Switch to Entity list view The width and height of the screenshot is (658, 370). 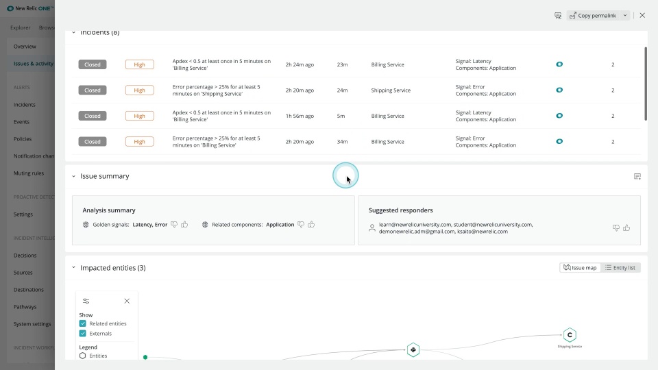[x=620, y=268]
